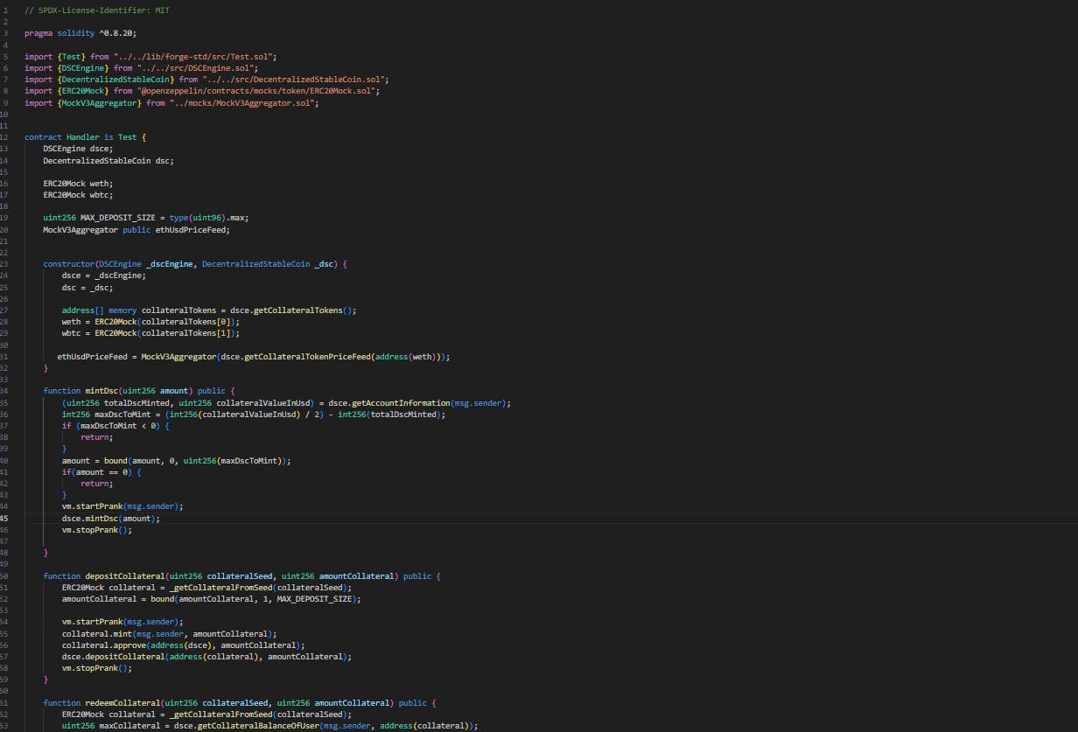Click the 'constructor' keyword
The image size is (1078, 732).
coord(68,263)
